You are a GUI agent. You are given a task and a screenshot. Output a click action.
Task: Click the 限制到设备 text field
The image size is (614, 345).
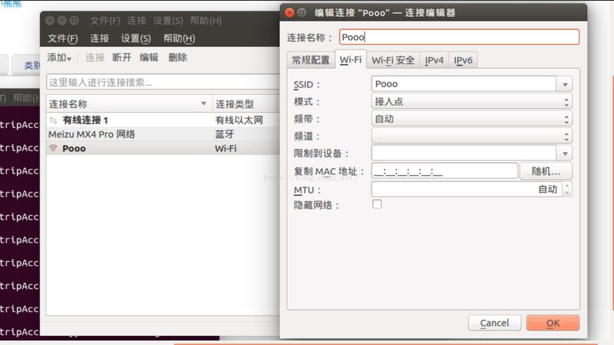click(464, 153)
